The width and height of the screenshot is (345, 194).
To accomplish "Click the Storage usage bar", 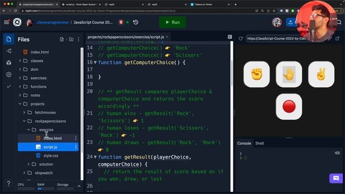I will [65, 189].
